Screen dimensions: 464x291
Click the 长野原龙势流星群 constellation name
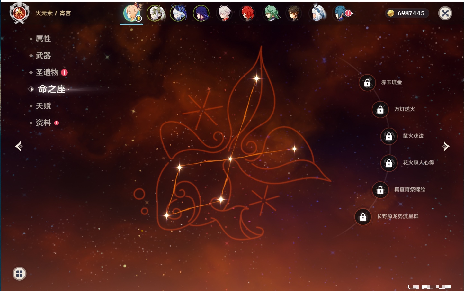click(397, 216)
